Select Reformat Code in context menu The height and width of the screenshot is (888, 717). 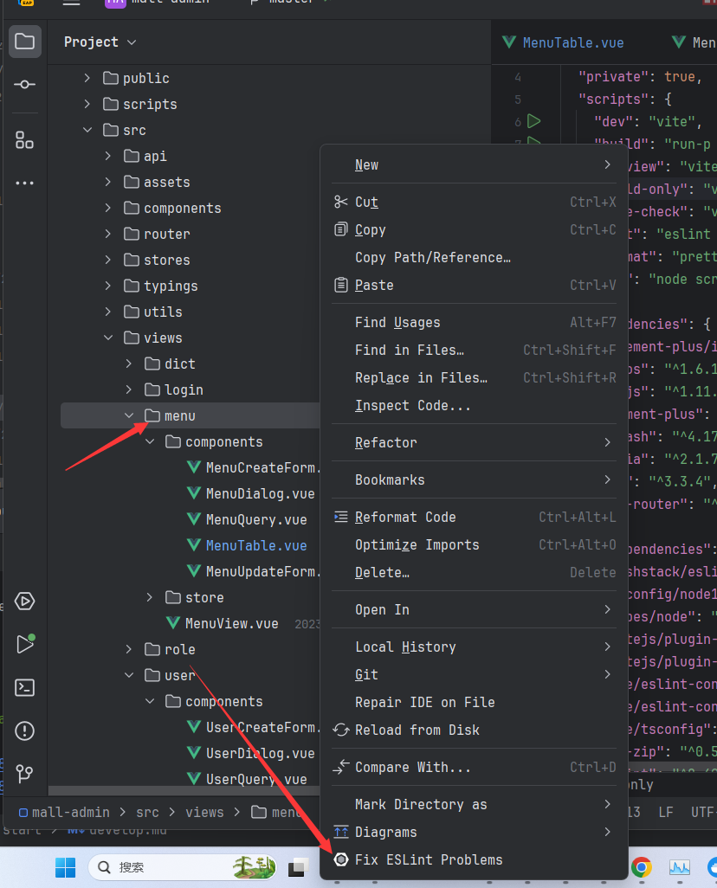click(404, 517)
